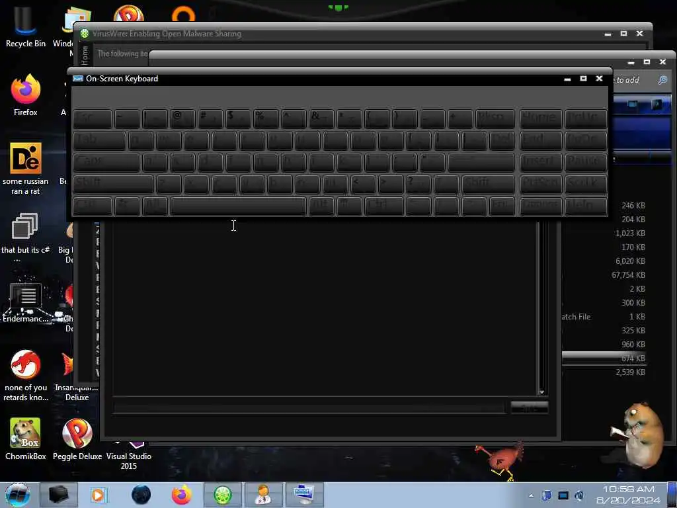677x508 pixels.
Task: Open the Peggle Deluxe desktop shortcut
Action: click(77, 439)
